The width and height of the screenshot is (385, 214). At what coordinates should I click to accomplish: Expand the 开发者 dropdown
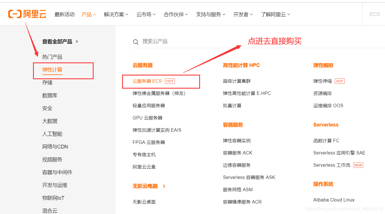coord(243,15)
